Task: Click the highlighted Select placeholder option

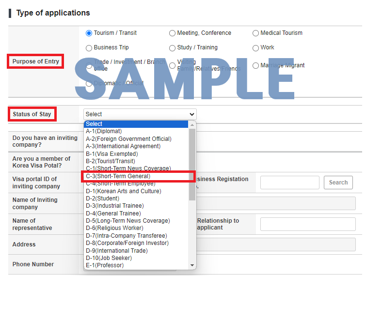Action: coord(136,124)
